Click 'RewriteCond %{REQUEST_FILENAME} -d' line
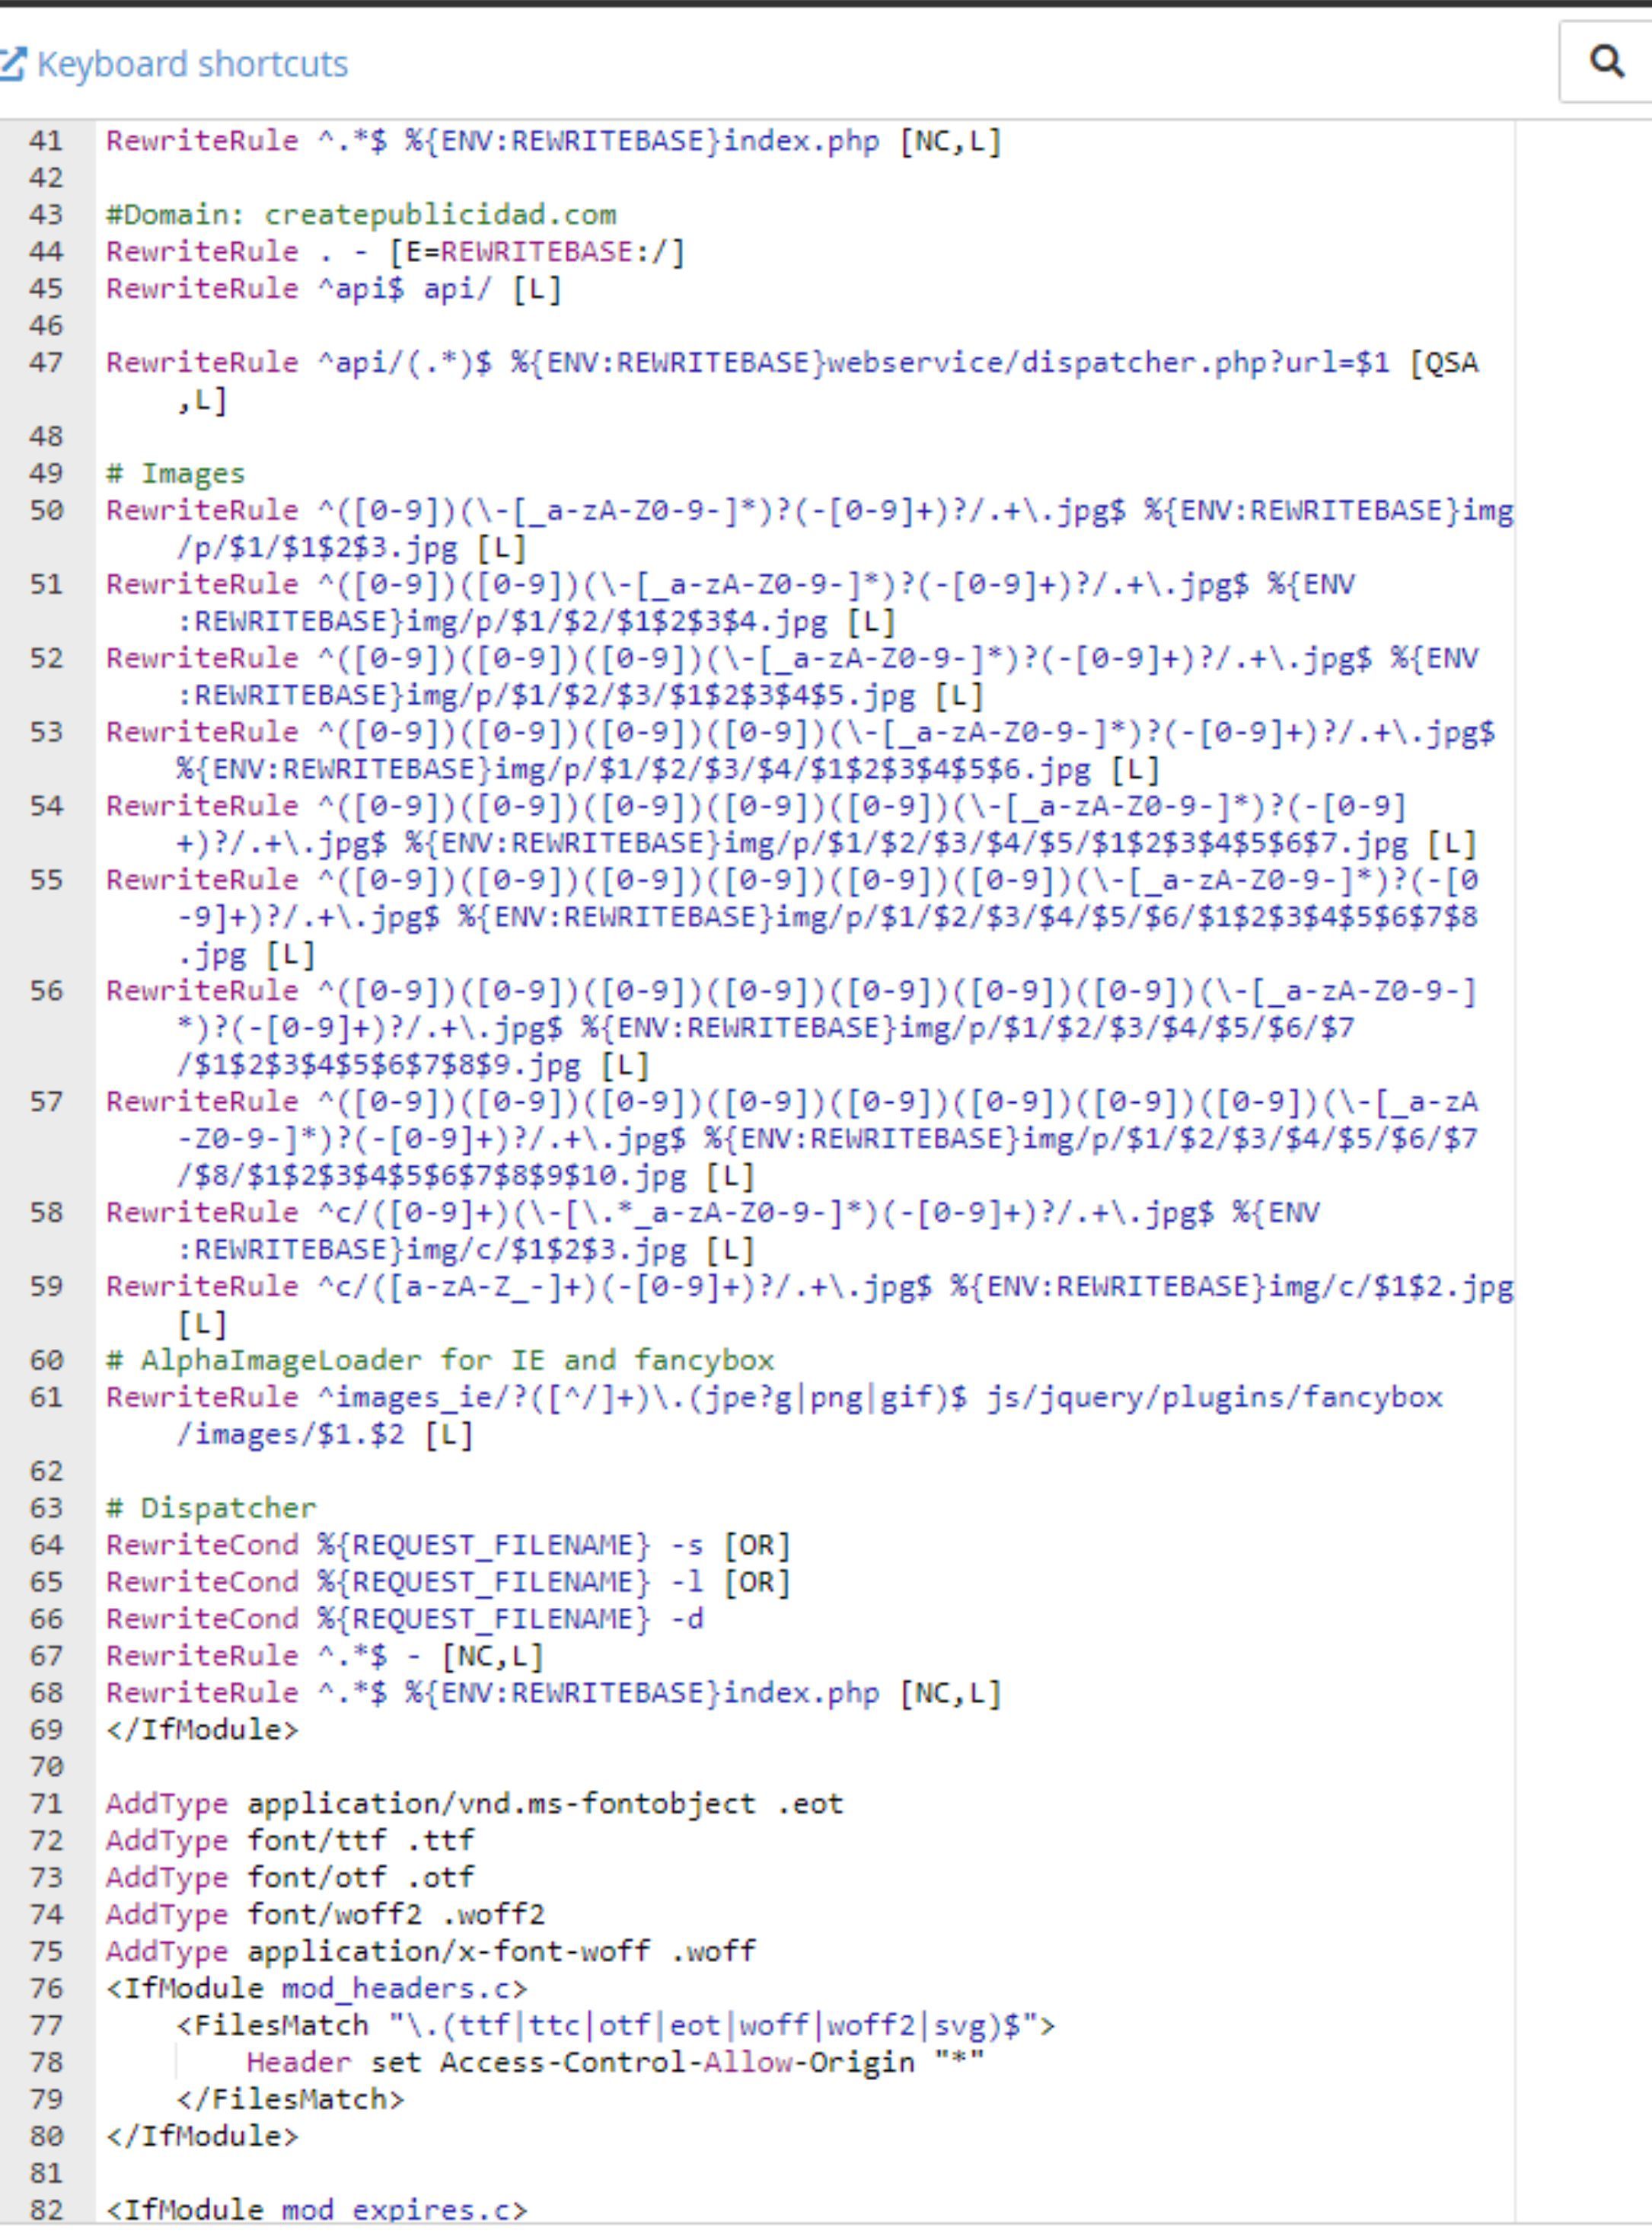This screenshot has height=2237, width=1652. coord(405,1620)
